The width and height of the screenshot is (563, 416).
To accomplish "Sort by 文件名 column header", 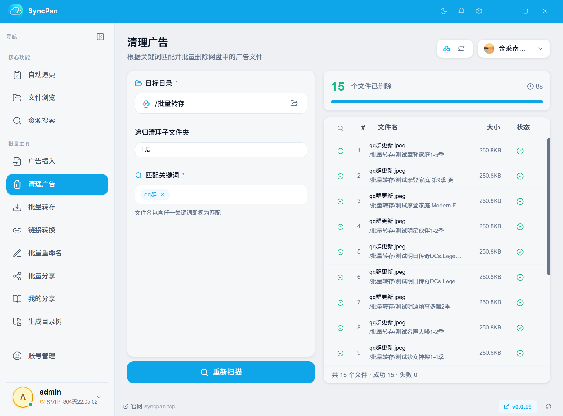I will 388,127.
